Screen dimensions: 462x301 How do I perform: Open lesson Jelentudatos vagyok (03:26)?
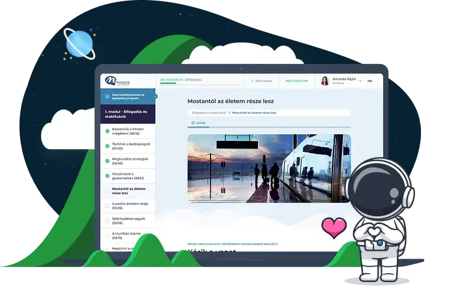coord(128,221)
